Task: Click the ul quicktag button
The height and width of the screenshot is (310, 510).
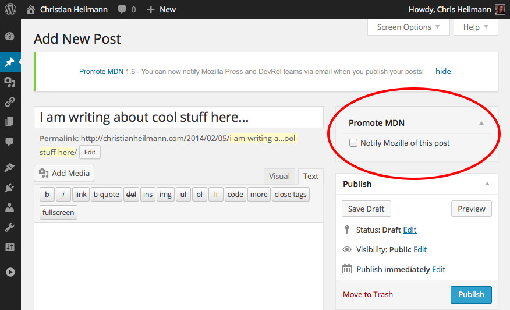Action: pyautogui.click(x=183, y=195)
